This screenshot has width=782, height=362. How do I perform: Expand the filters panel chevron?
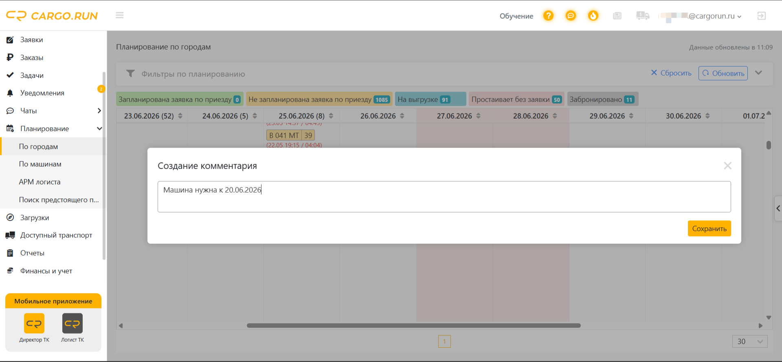click(758, 73)
